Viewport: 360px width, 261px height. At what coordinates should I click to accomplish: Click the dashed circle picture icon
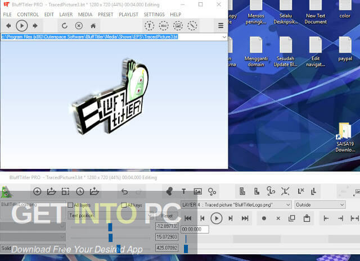[178, 26]
